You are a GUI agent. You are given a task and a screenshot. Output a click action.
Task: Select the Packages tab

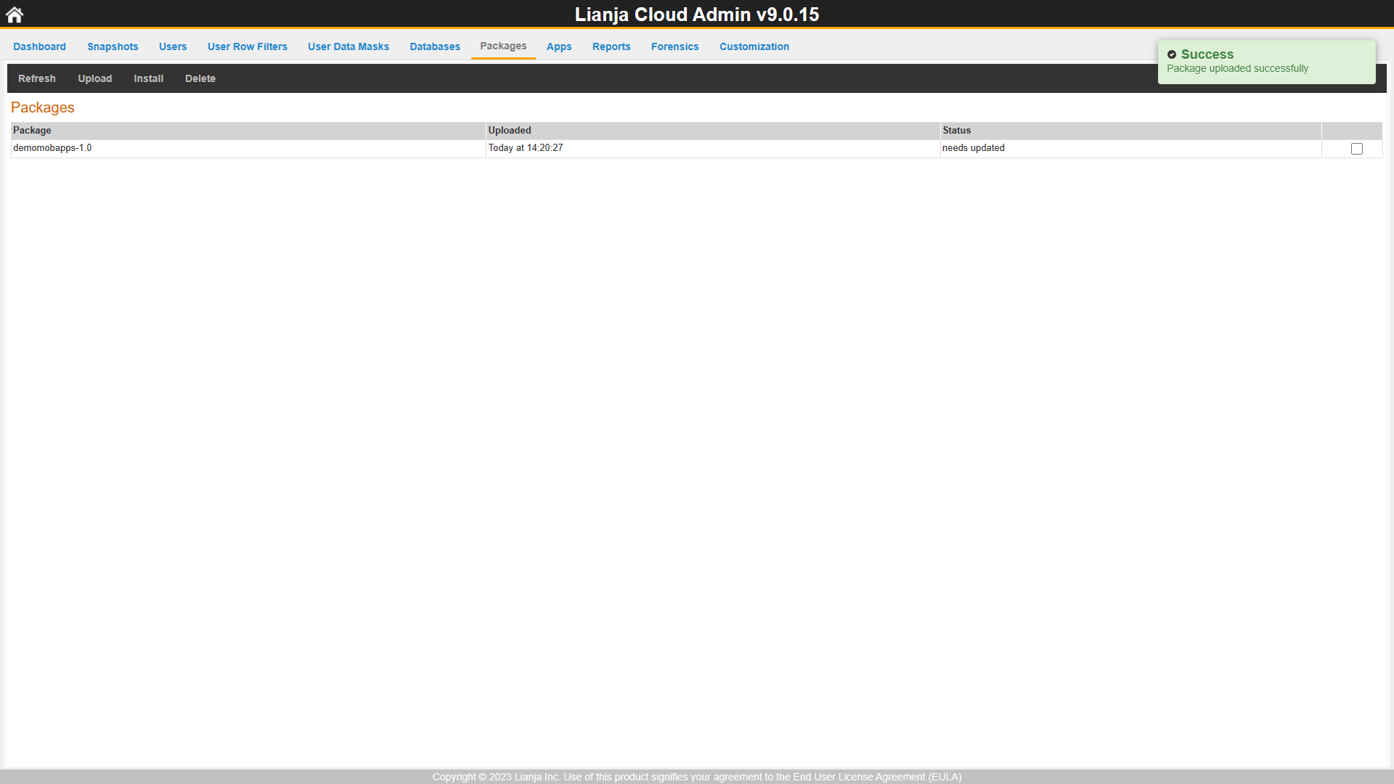click(x=503, y=46)
